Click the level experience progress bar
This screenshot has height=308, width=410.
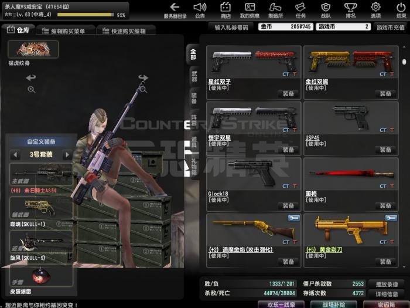(x=86, y=15)
